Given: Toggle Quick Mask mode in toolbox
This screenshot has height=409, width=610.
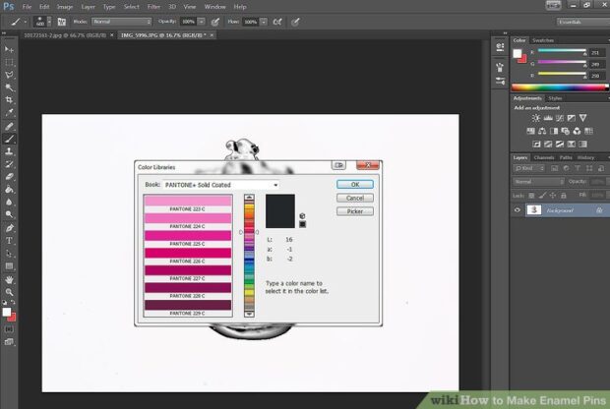Looking at the screenshot, I should (9, 329).
